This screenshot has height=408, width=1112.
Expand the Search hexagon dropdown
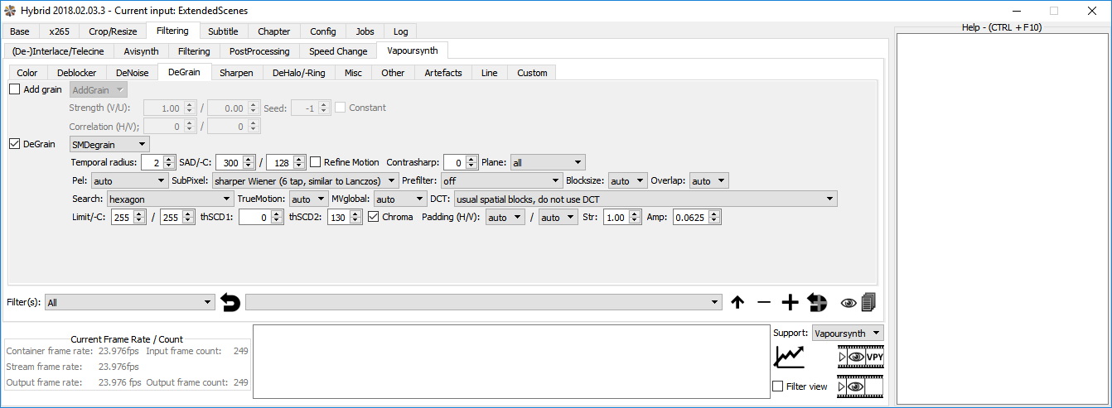click(170, 199)
